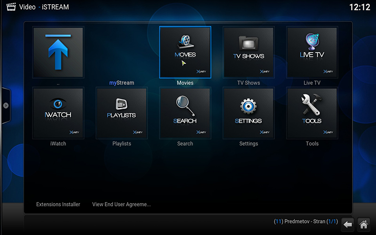Select the Live TV satellite dish icon

click(x=312, y=52)
